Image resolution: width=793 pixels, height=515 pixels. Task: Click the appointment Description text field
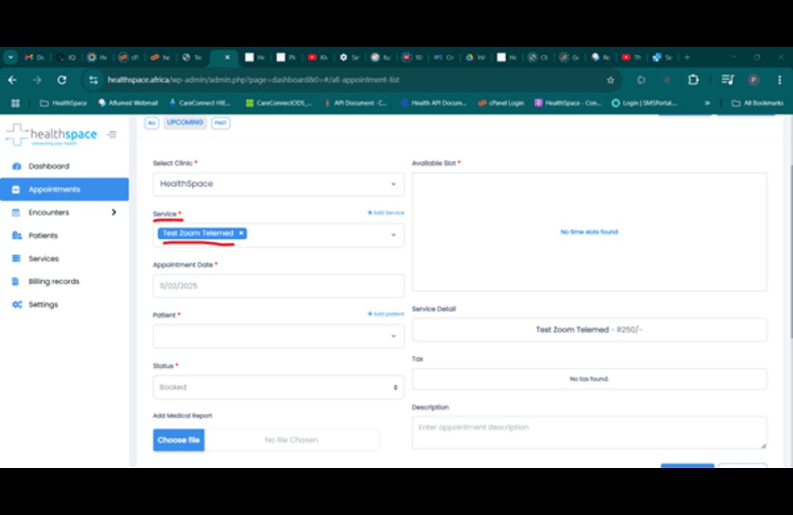(x=589, y=432)
